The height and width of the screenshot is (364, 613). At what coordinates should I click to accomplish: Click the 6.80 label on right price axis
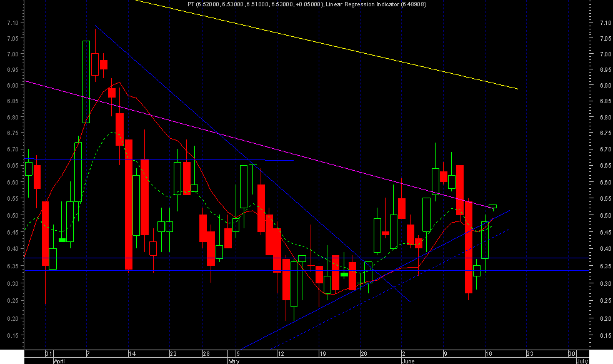606,117
